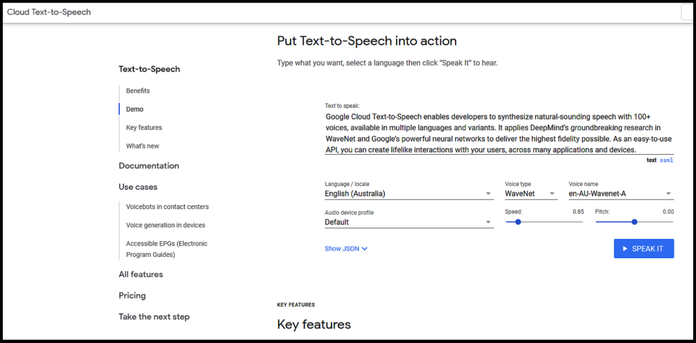Open Voicebots in contact centers link
The height and width of the screenshot is (343, 696).
(x=167, y=206)
